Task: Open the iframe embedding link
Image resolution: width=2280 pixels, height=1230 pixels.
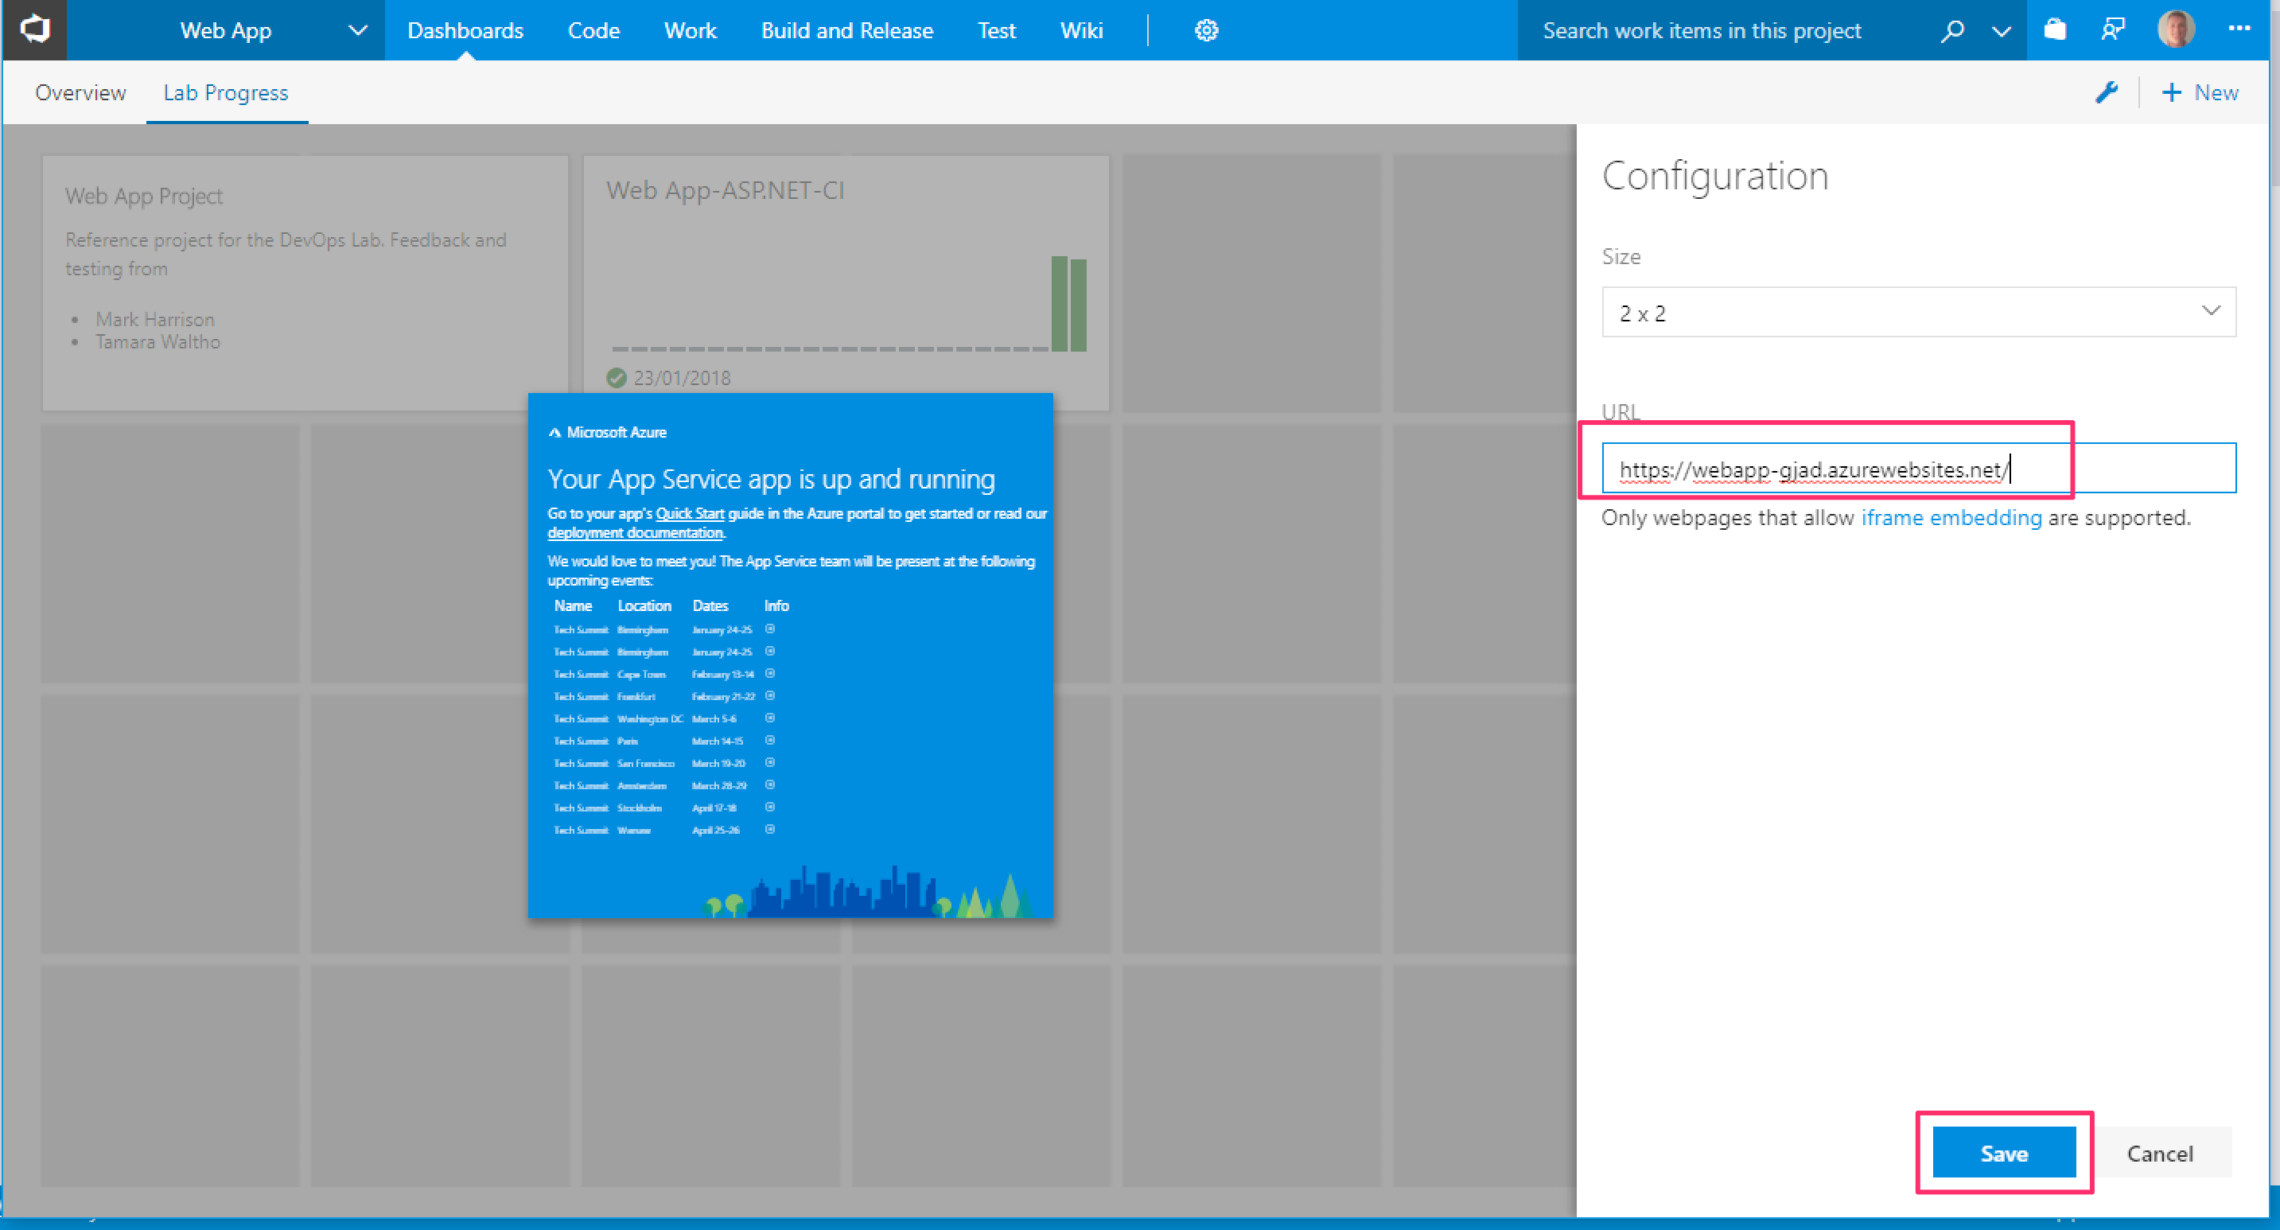Action: 1951,518
